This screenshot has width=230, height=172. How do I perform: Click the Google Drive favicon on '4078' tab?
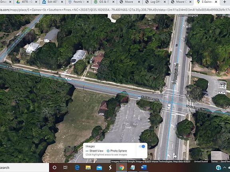click(x=18, y=2)
